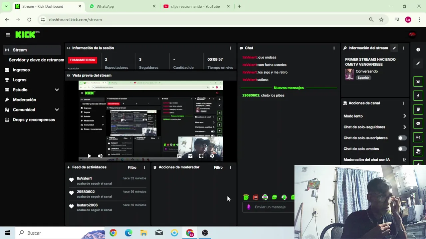Open options for Acciones de canal panel

[x=403, y=103]
